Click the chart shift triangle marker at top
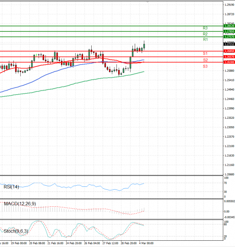The height and width of the screenshot is (247, 235). click(147, 2)
